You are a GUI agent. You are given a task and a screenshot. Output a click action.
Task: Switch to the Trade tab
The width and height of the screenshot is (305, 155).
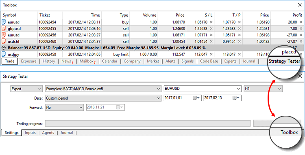[10, 62]
